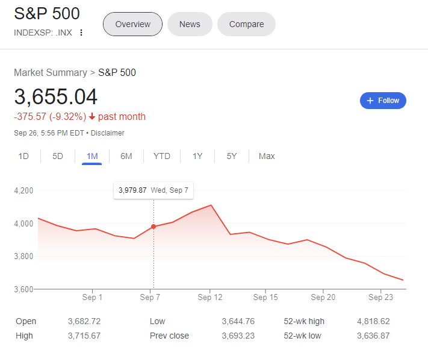Open the News tab
The width and height of the screenshot is (428, 347).
pyautogui.click(x=190, y=24)
